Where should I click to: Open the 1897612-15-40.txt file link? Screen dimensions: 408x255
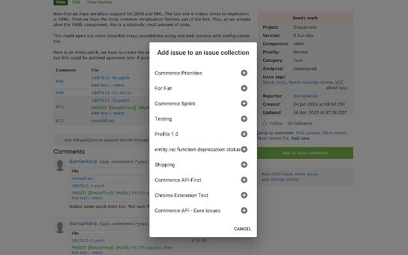point(112,92)
